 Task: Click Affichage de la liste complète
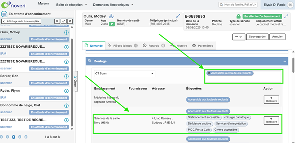pos(21,21)
